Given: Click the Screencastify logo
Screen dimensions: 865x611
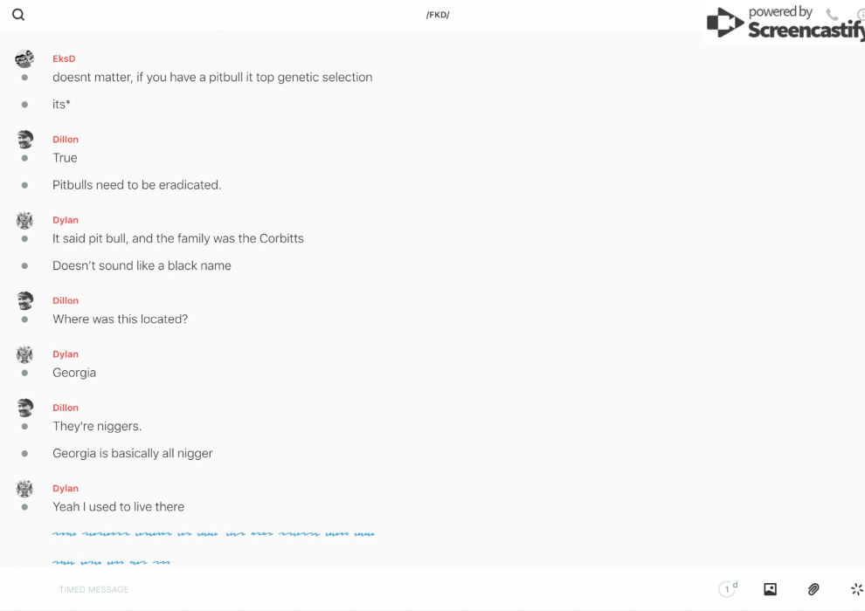Looking at the screenshot, I should [x=784, y=24].
